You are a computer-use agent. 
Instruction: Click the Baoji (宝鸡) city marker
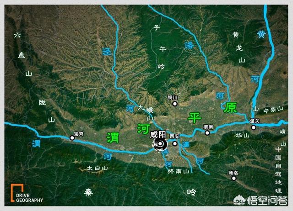pyautogui.click(x=72, y=138)
